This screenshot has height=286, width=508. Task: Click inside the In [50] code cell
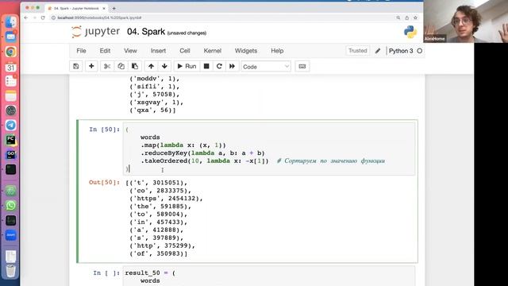click(x=269, y=149)
